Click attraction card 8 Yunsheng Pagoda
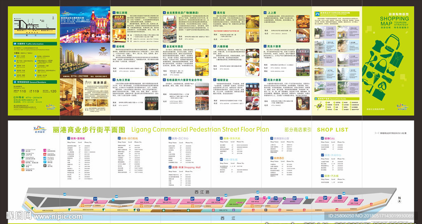 click(x=348, y=74)
